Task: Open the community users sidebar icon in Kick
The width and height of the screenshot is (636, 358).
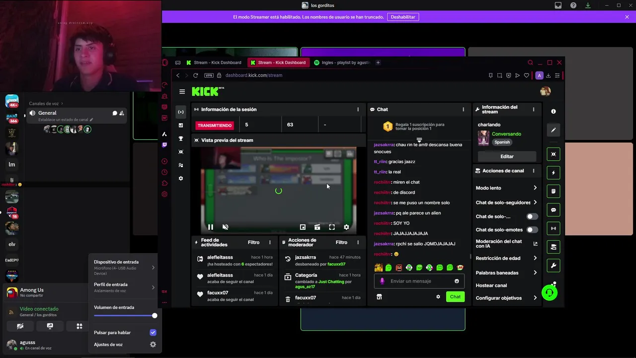Action: coord(181,165)
